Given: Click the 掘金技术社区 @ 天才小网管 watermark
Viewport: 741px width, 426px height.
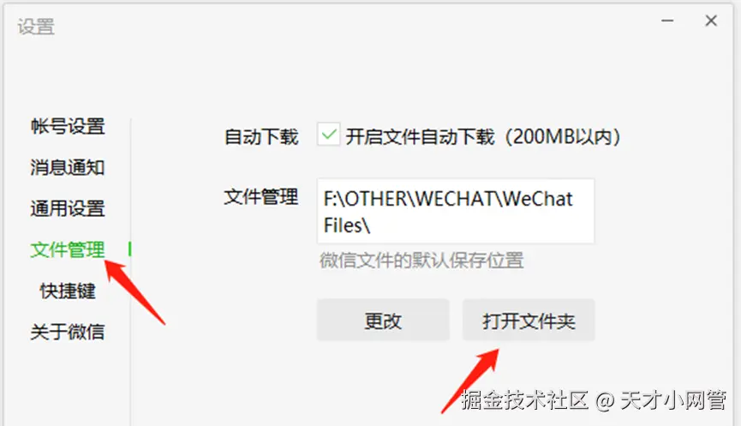Looking at the screenshot, I should point(594,400).
